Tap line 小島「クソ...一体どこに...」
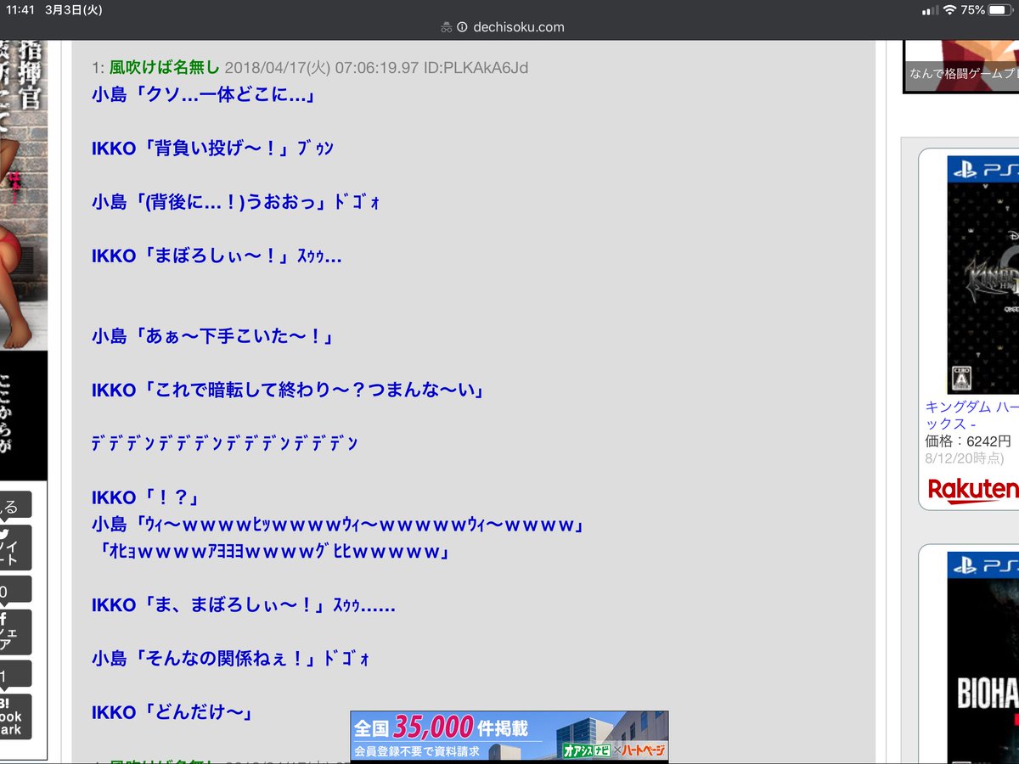 point(204,94)
